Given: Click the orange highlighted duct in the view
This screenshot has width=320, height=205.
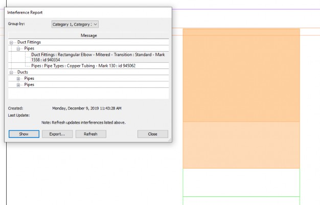Looking at the screenshot, I should click(241, 98).
